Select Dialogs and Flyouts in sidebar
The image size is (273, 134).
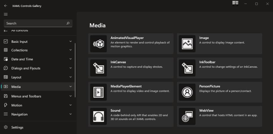pyautogui.click(x=38, y=68)
